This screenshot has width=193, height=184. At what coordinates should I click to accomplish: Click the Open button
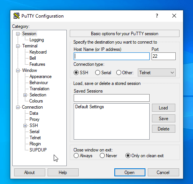coord(130,173)
